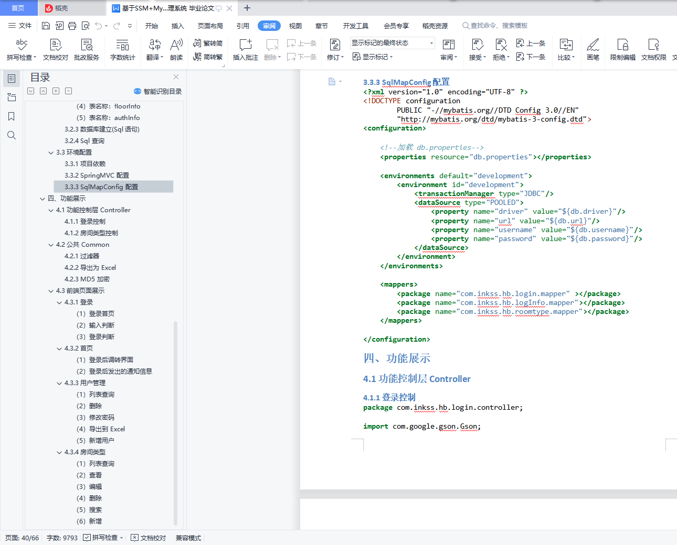
Task: Open the bookmark panel in left sidebar
Action: (11, 116)
